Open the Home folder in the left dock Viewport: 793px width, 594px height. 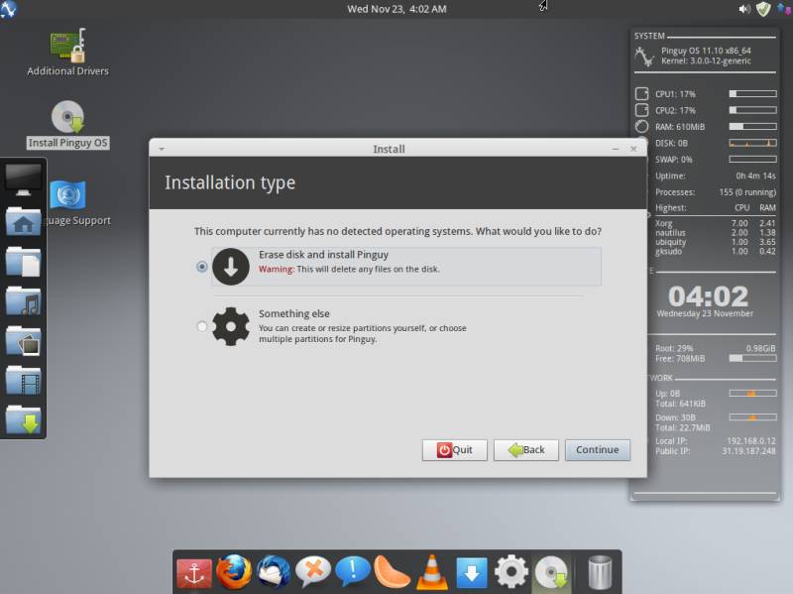(x=23, y=221)
